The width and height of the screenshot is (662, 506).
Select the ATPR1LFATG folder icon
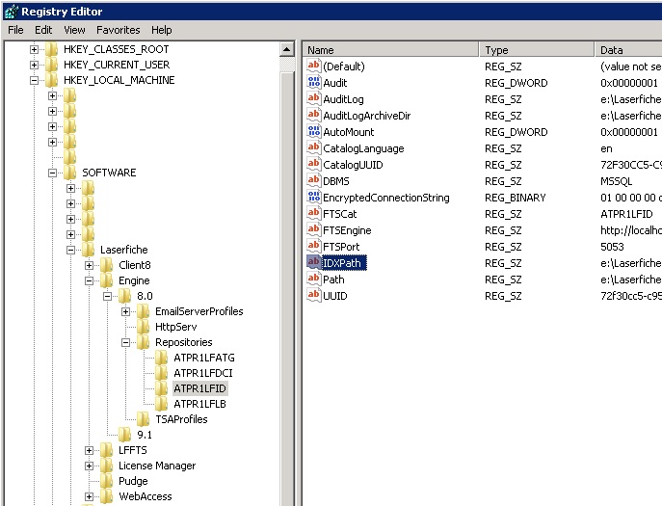tap(162, 358)
